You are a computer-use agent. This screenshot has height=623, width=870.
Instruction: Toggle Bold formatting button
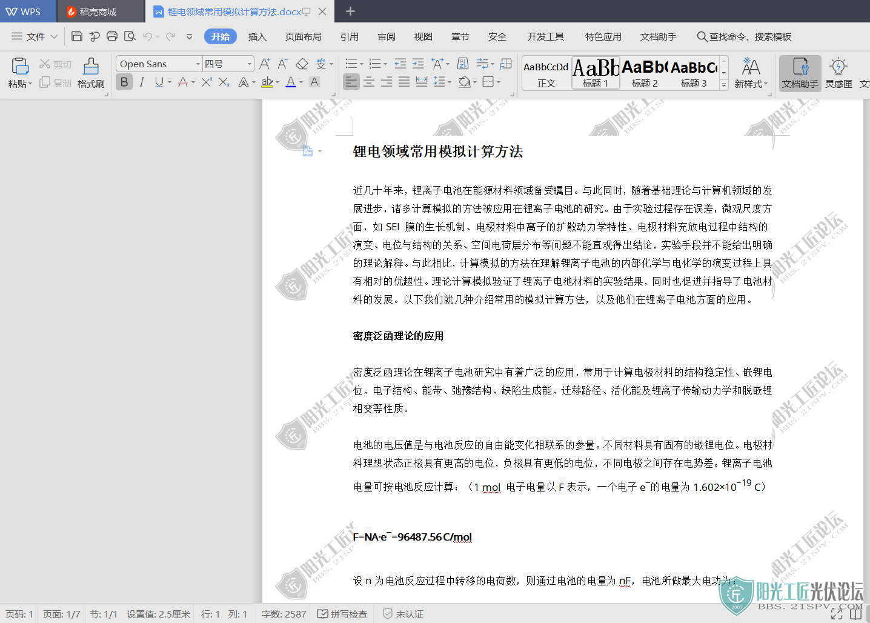[124, 82]
